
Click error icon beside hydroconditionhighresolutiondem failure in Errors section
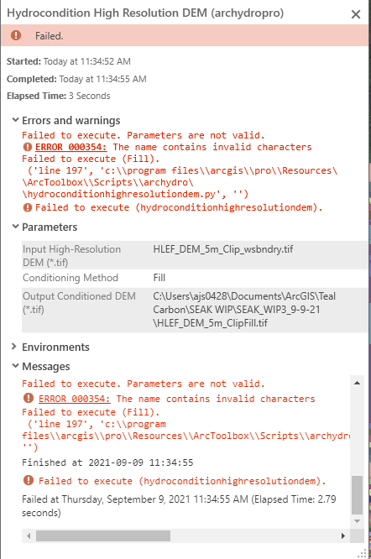pyautogui.click(x=28, y=207)
